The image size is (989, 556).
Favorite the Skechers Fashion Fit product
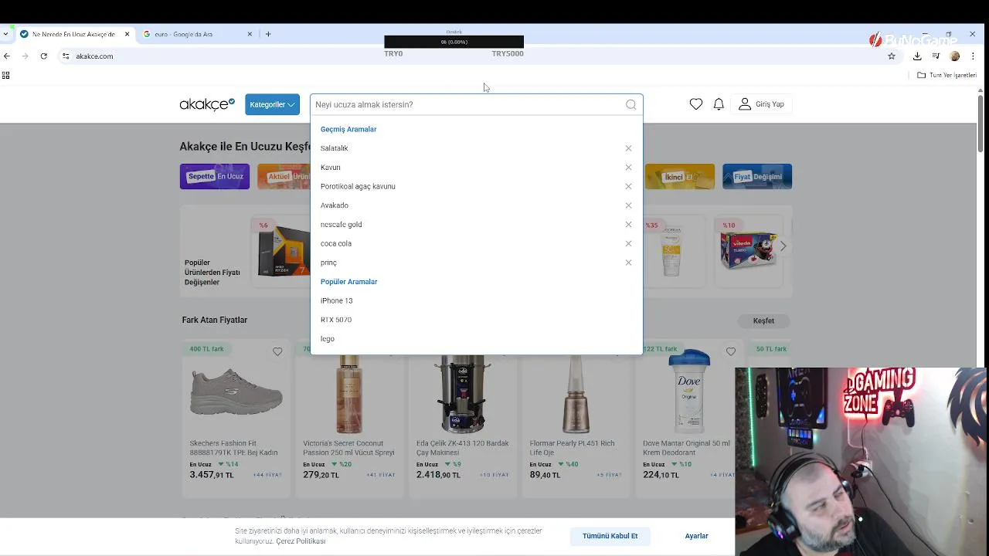coord(277,352)
